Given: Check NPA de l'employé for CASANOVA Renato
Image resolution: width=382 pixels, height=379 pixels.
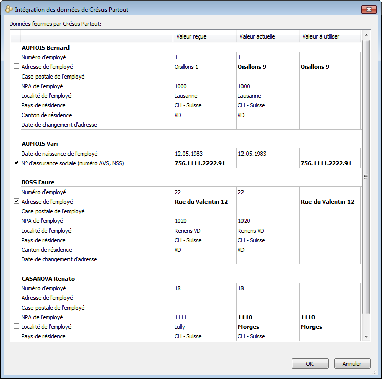Looking at the screenshot, I should pos(16,317).
